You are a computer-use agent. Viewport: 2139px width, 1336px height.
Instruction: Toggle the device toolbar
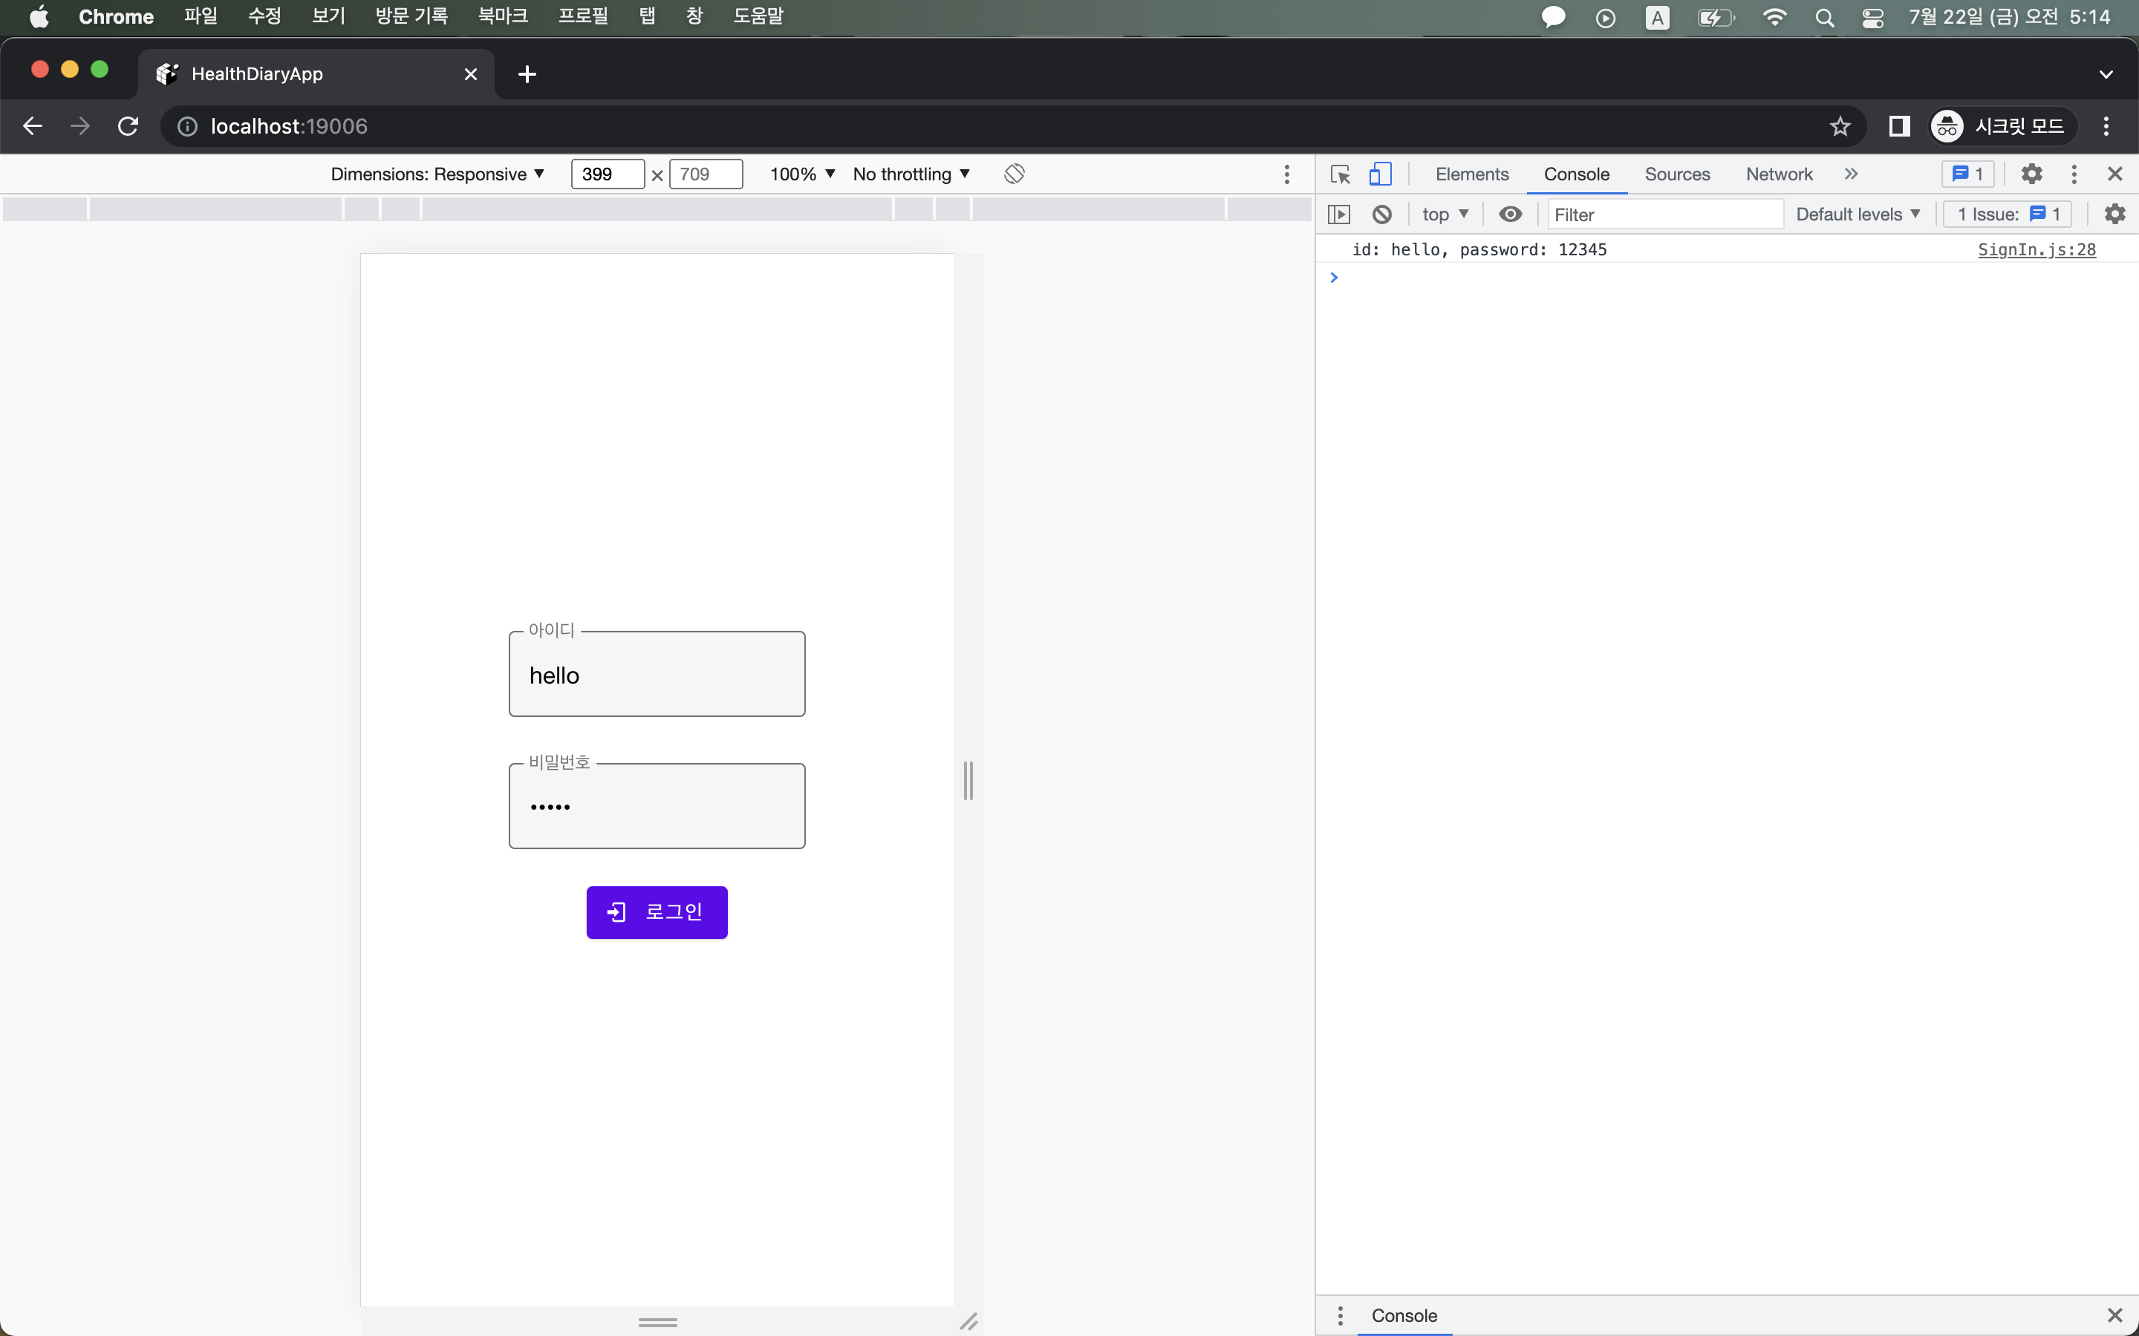click(x=1380, y=174)
